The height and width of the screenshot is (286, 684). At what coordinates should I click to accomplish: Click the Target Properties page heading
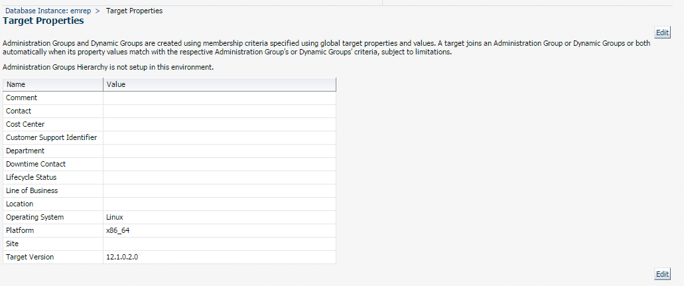43,21
